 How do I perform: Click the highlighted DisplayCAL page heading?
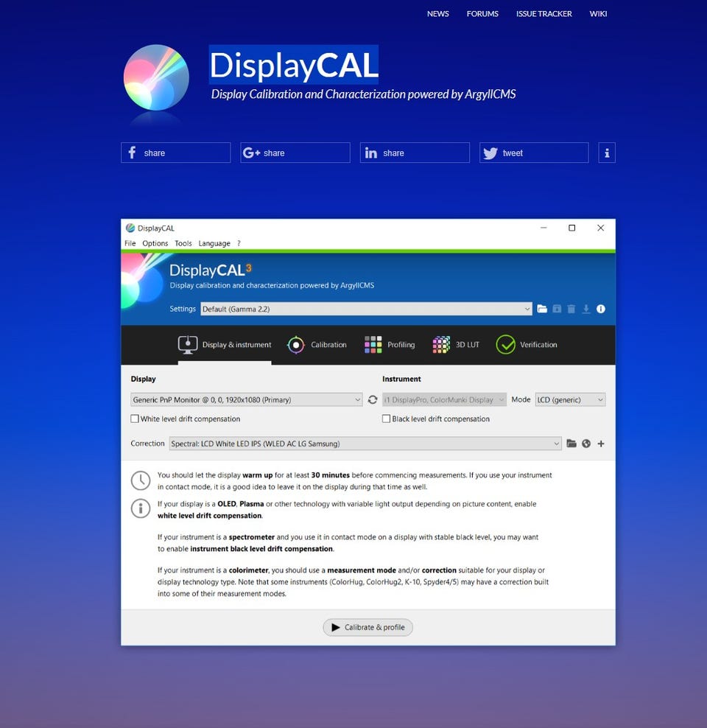[294, 65]
